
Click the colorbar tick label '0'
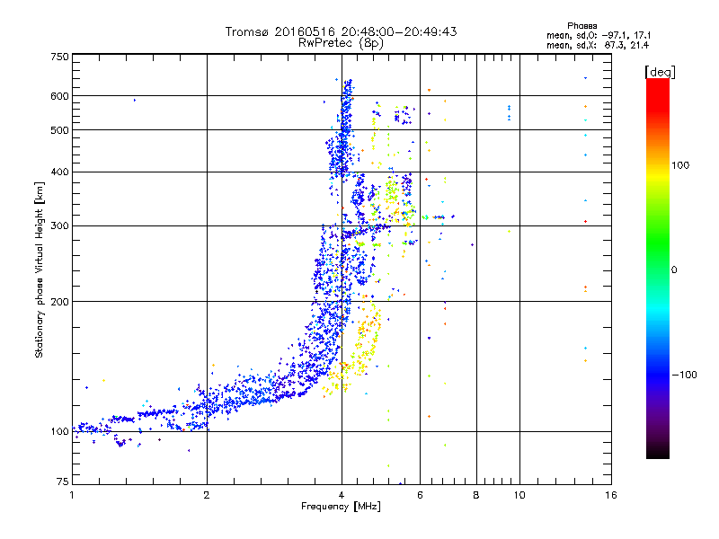click(674, 270)
